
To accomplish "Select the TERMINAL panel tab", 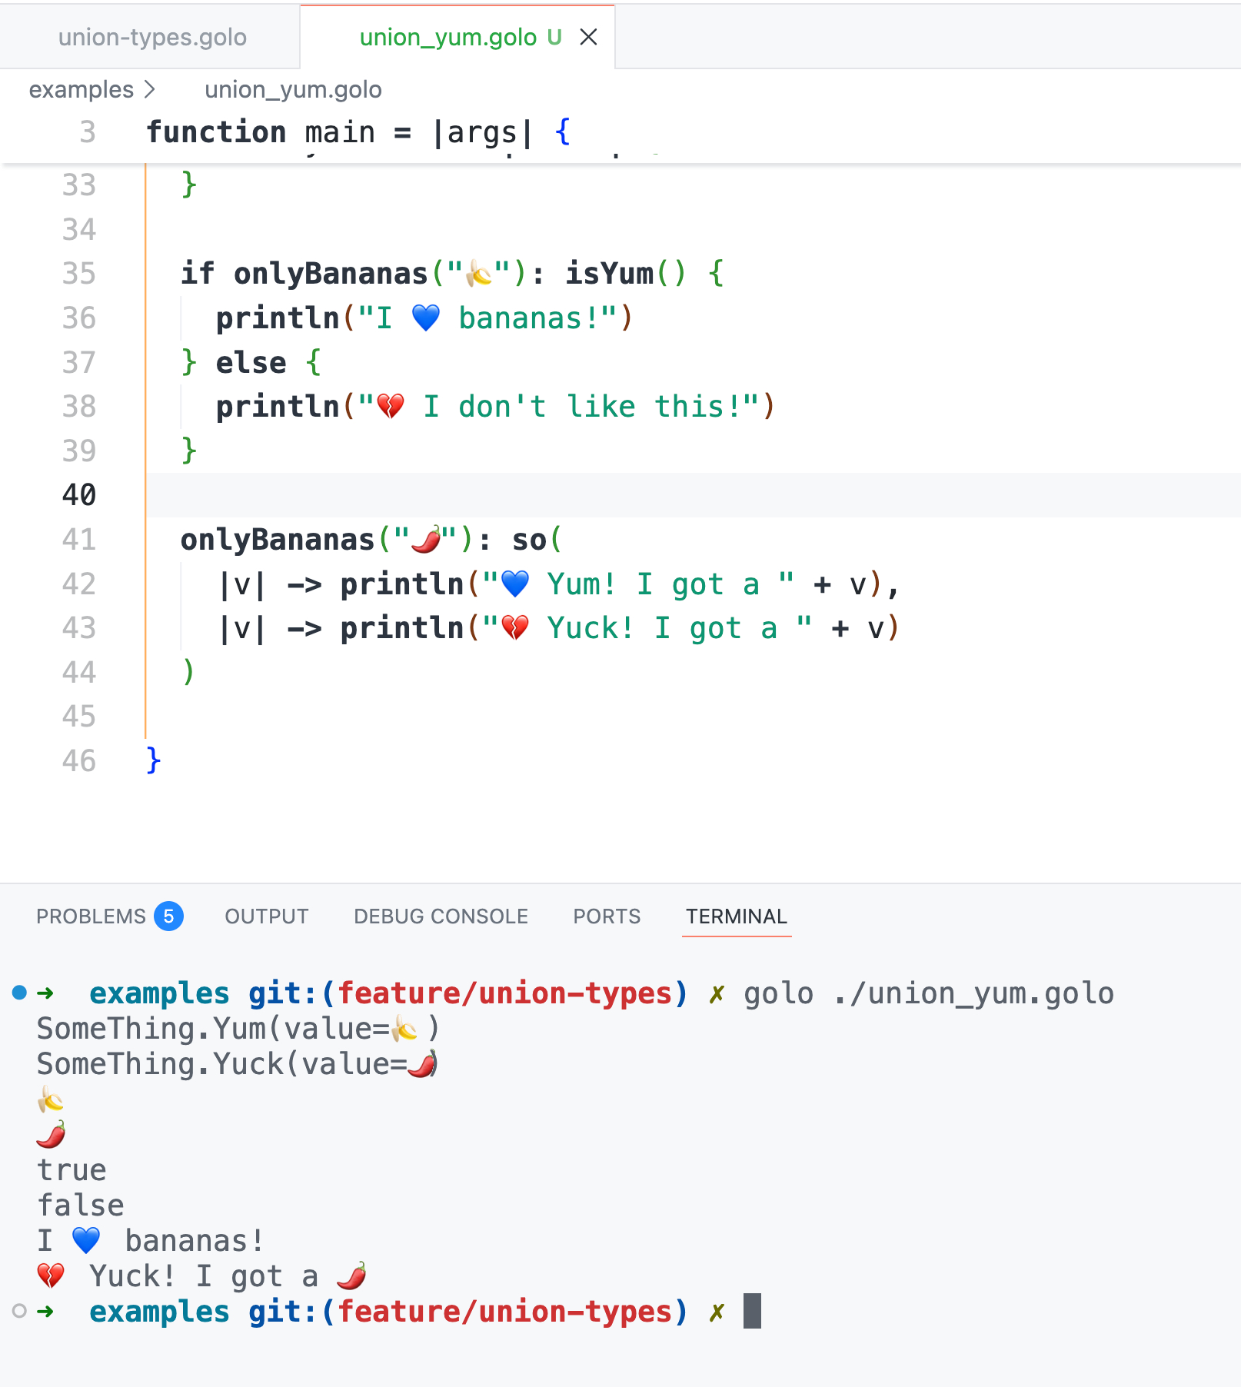I will (x=736, y=916).
